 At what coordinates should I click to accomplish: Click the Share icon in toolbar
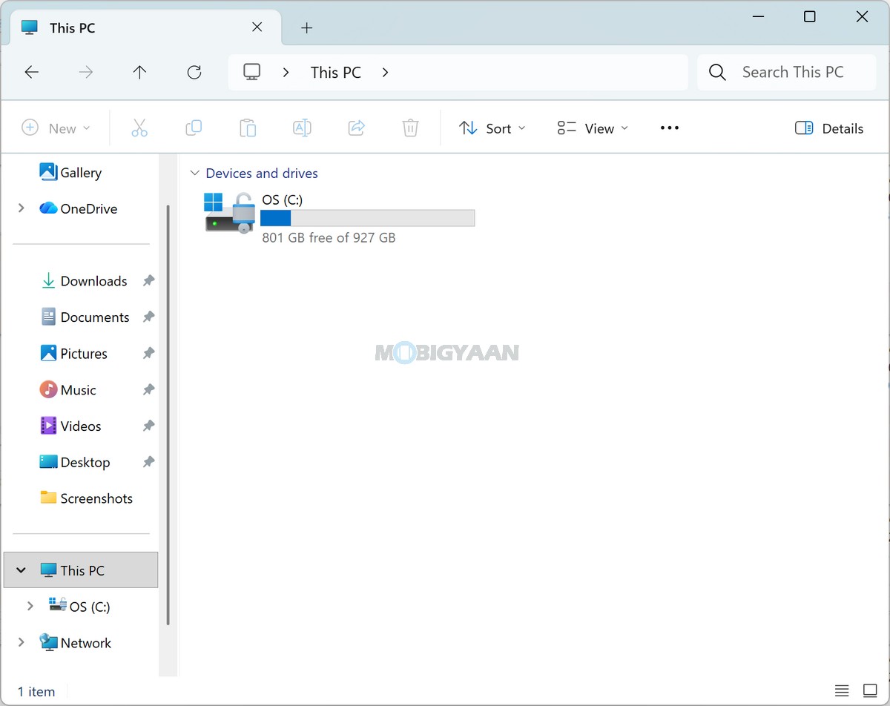coord(357,128)
